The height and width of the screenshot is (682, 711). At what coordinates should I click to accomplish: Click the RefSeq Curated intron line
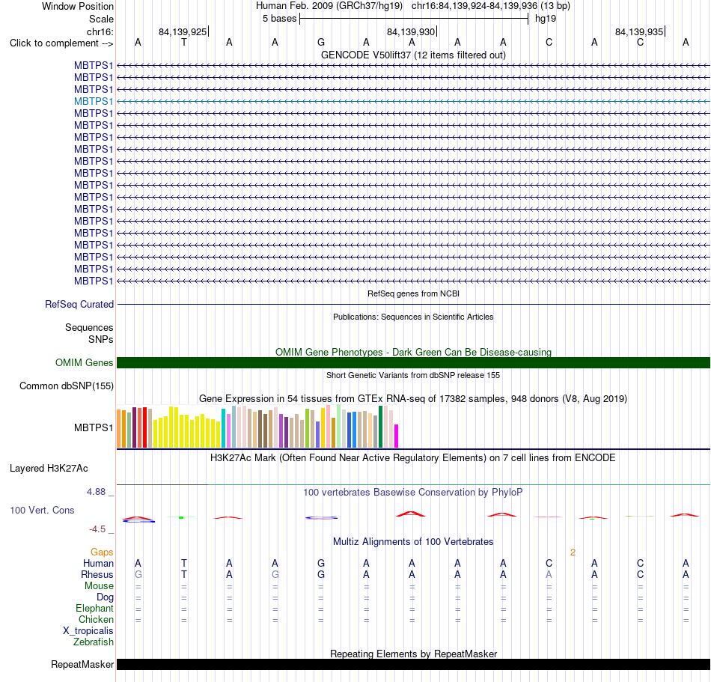413,304
